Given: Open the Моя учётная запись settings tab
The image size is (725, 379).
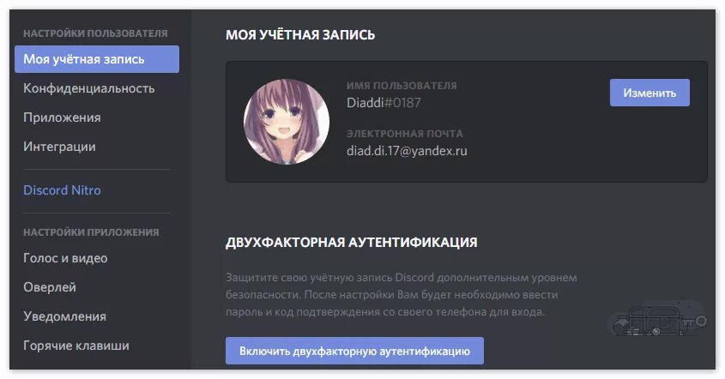Looking at the screenshot, I should click(97, 59).
